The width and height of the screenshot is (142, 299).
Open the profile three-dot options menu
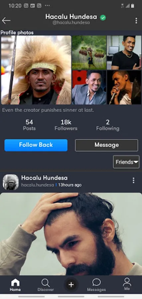click(136, 21)
